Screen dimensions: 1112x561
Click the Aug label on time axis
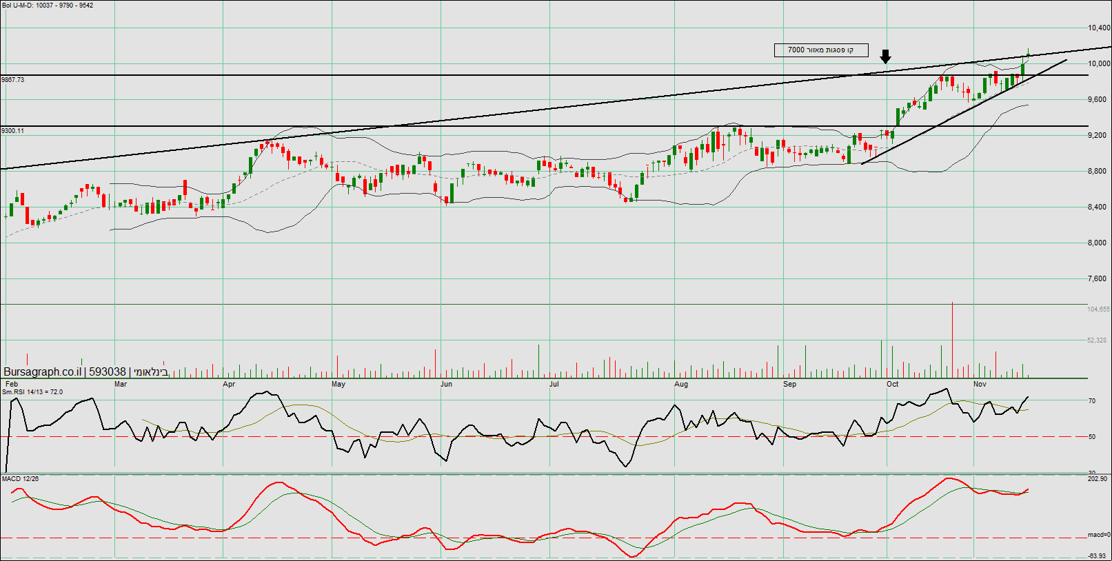tap(681, 384)
